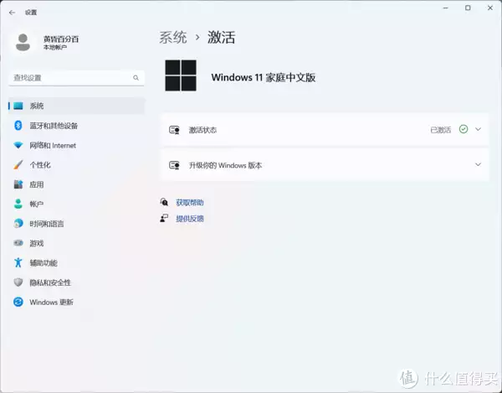Click the 获取帮助 help icon
502x393 pixels.
pos(164,202)
